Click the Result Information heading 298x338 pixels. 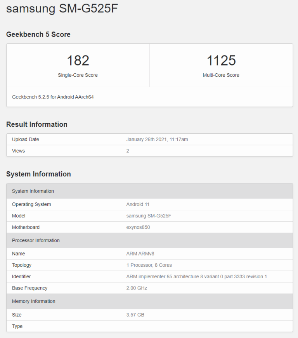[37, 124]
